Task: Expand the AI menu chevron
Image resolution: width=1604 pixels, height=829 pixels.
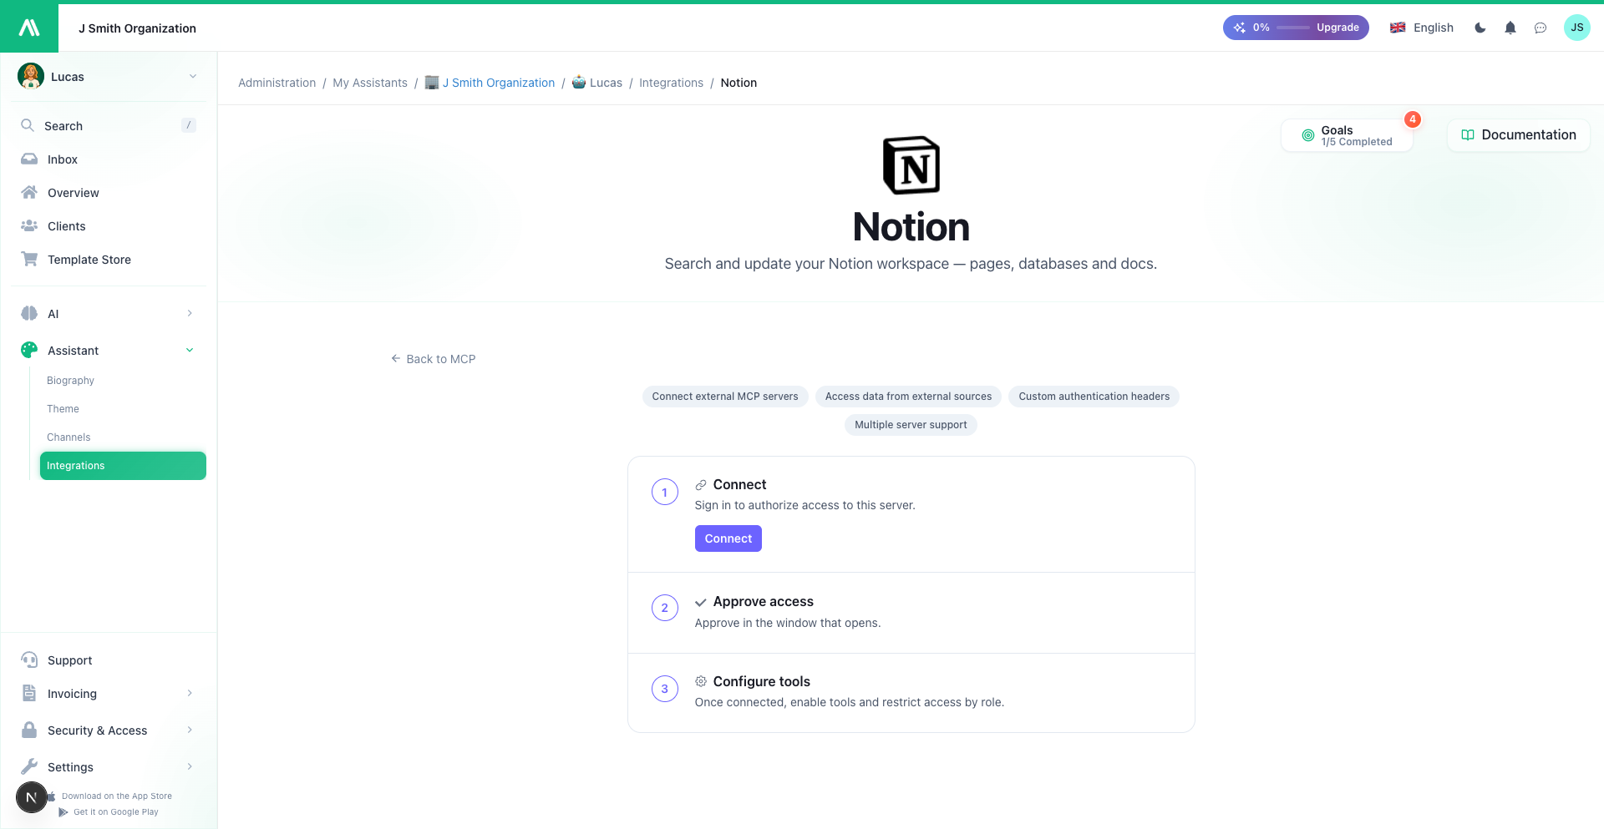Action: (190, 313)
